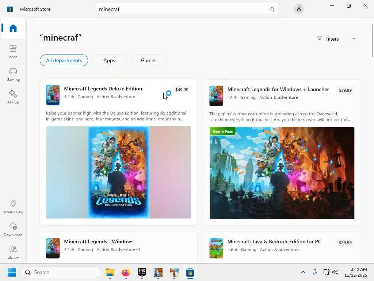Open Minecraft: Java & Bedrock Edition for PC title

pyautogui.click(x=274, y=241)
